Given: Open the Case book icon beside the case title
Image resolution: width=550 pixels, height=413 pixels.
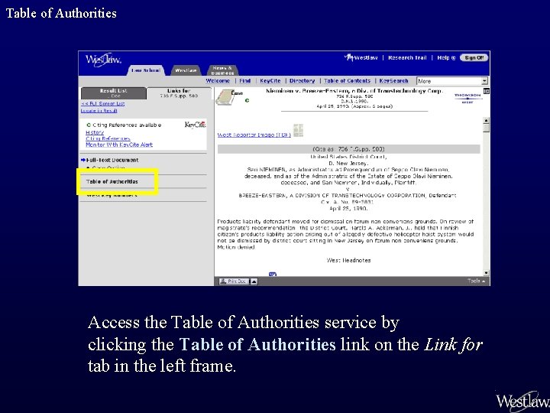Looking at the screenshot, I should pos(226,97).
